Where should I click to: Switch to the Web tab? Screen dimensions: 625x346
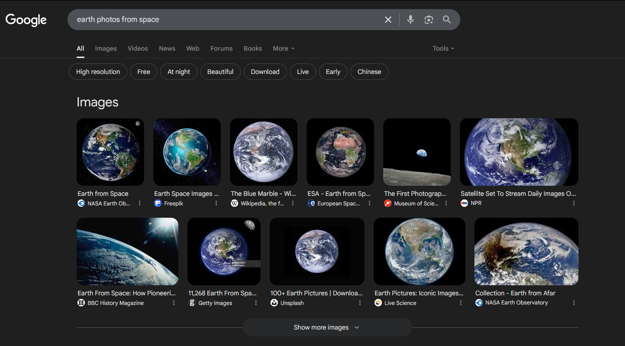click(193, 48)
